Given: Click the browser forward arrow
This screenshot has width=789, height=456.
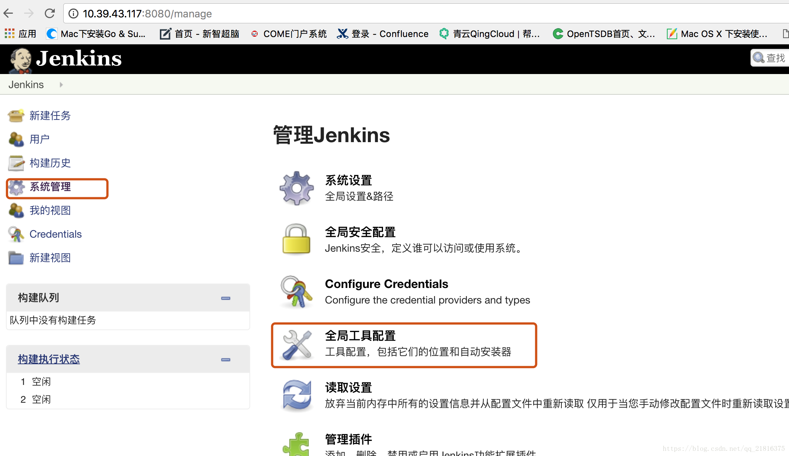Looking at the screenshot, I should (28, 14).
